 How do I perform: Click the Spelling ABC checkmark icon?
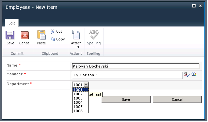[x=94, y=35]
